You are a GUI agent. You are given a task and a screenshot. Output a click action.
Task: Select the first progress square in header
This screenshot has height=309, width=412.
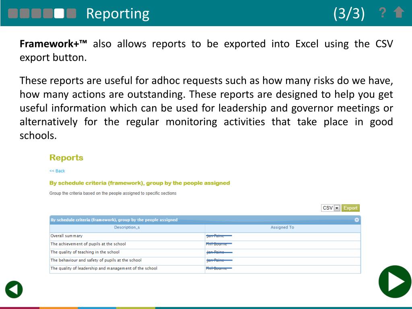pyautogui.click(x=13, y=13)
